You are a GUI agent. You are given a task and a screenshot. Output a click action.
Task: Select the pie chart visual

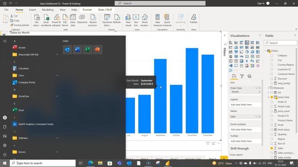coord(247,51)
